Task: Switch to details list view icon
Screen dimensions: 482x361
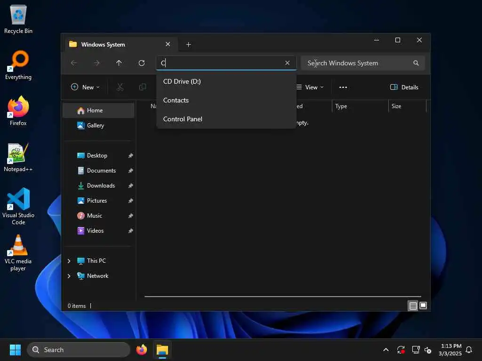Action: click(x=413, y=306)
